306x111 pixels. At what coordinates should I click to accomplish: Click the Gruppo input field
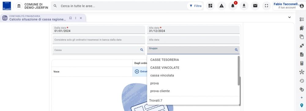click(193, 50)
